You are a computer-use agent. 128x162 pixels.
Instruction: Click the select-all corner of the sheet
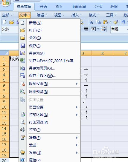pyautogui.click(x=4, y=53)
